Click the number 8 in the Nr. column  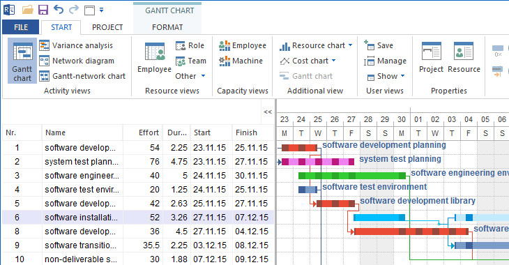(x=17, y=232)
